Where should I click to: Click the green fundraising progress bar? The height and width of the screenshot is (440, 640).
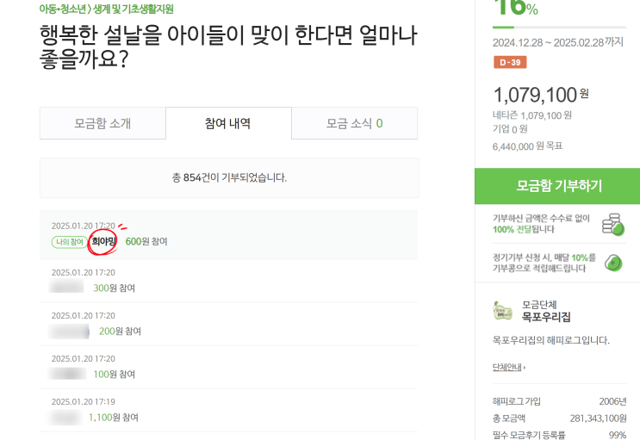click(557, 28)
